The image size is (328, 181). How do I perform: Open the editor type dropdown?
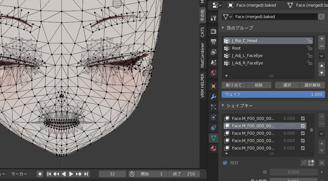217,5
